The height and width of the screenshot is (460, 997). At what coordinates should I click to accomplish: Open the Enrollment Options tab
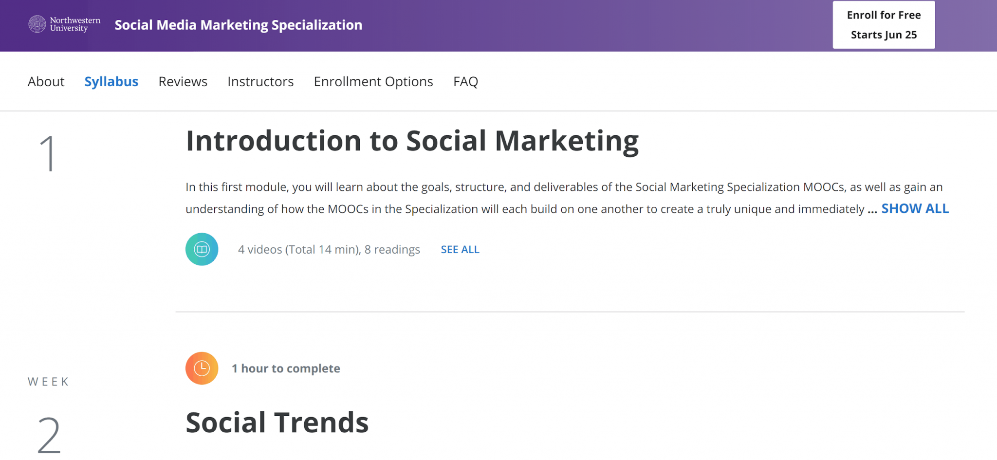point(373,82)
